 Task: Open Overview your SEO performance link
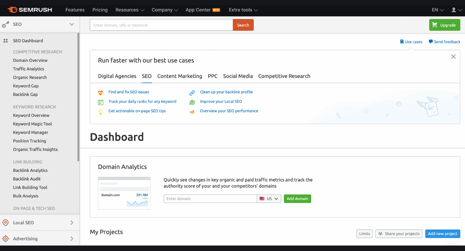[229, 111]
